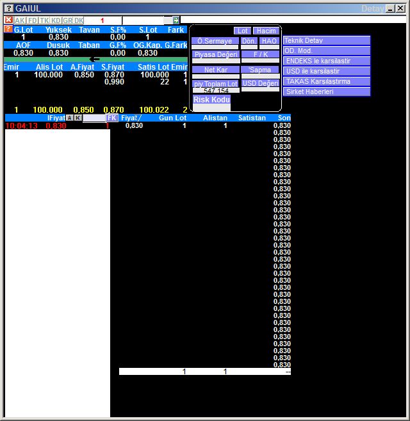Click TAKAS Karşılaştırma button
Screen dimensions: 410x421
pos(327,81)
